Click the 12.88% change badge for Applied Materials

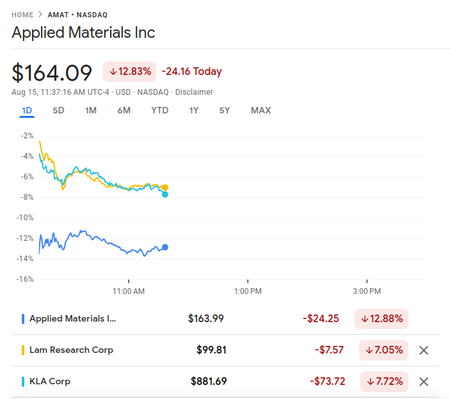point(381,318)
